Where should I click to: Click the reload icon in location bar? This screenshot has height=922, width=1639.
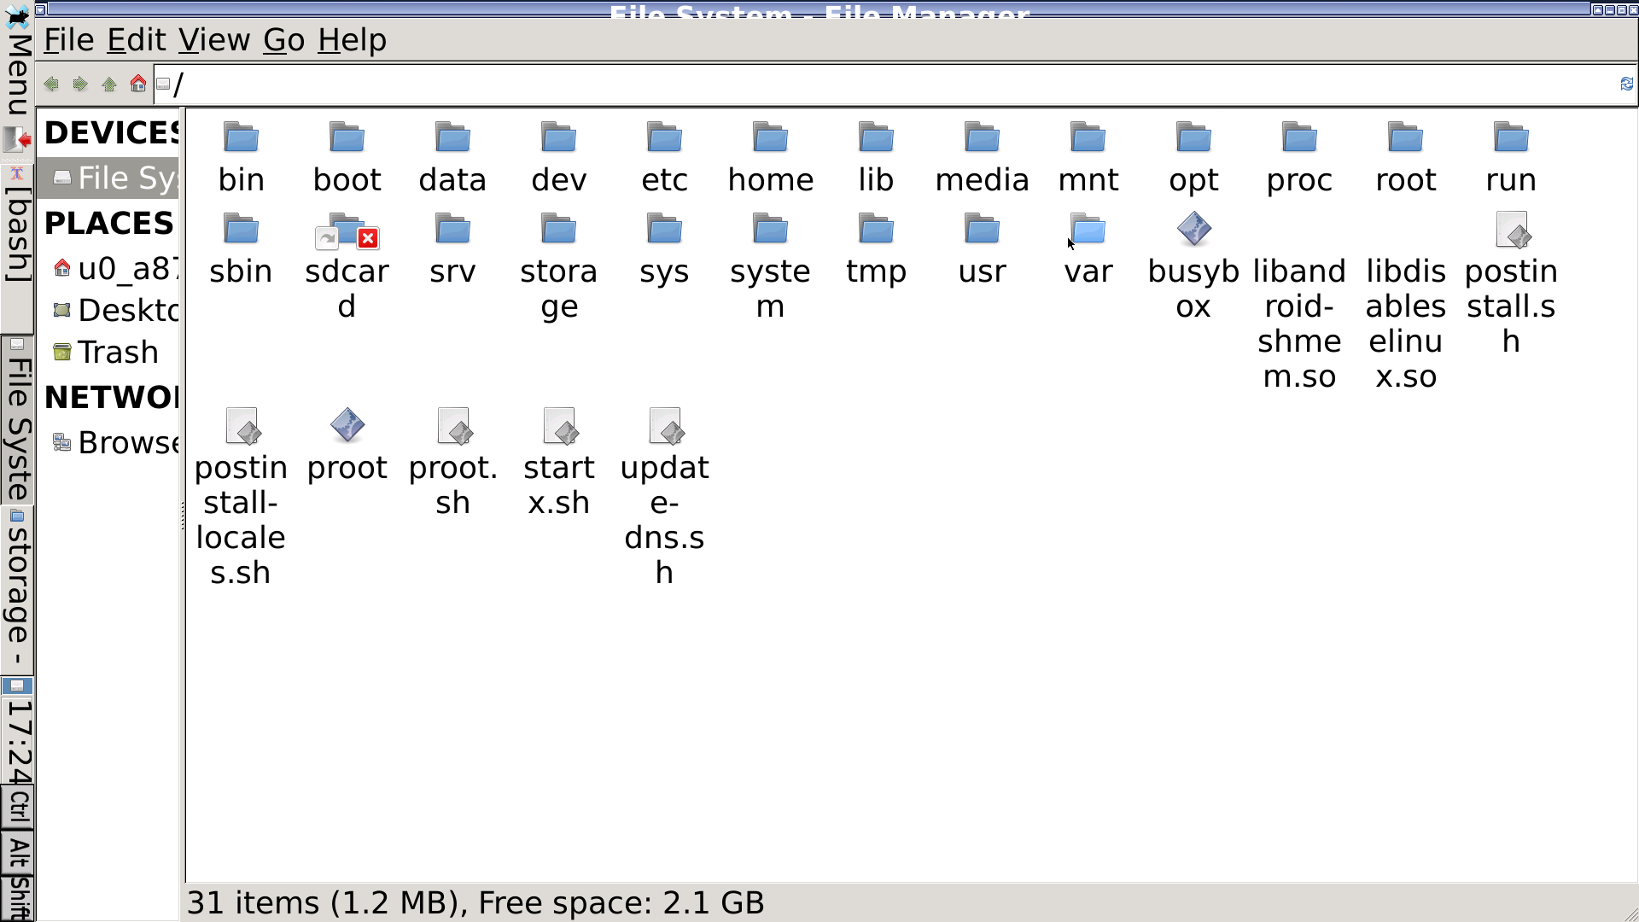1626,84
